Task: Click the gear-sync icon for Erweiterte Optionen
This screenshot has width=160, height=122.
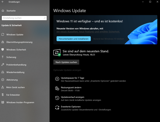Action: (x=57, y=108)
